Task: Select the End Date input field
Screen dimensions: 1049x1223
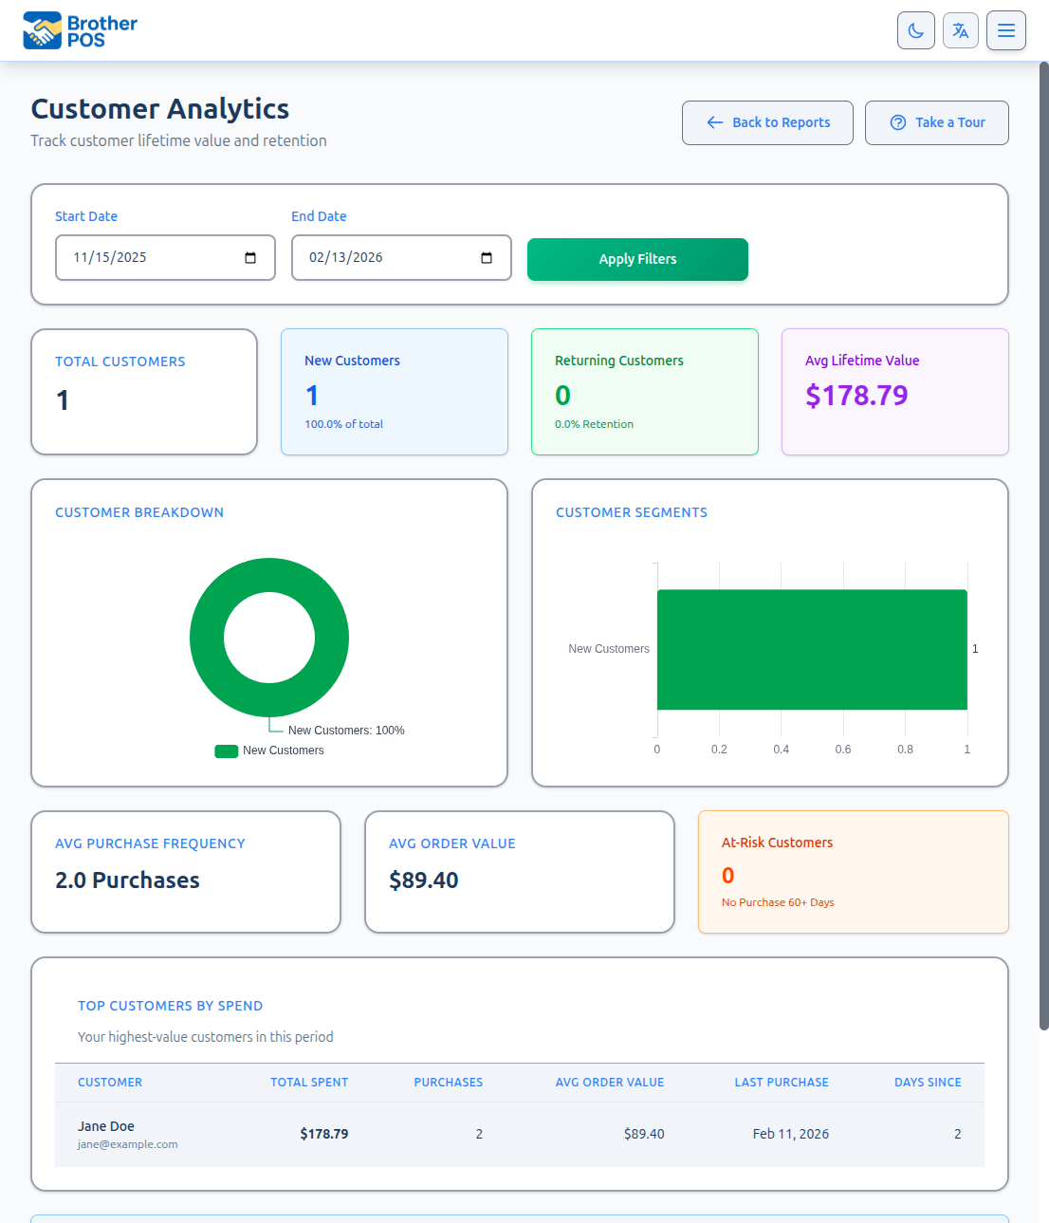Action: click(x=389, y=257)
